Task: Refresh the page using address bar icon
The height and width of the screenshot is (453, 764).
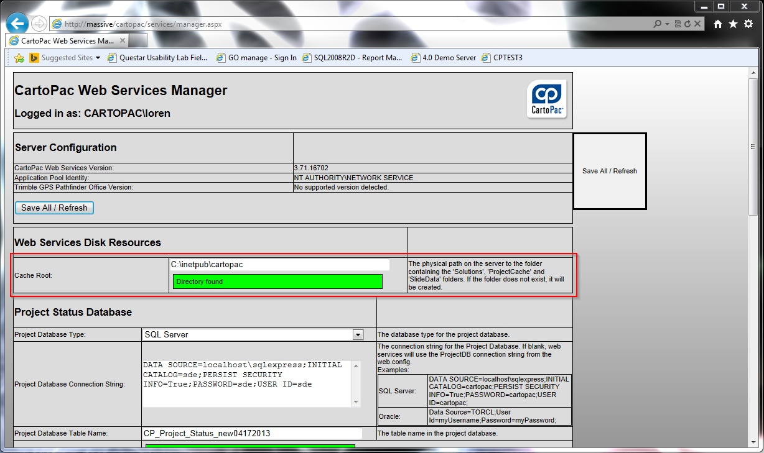Action: (687, 24)
